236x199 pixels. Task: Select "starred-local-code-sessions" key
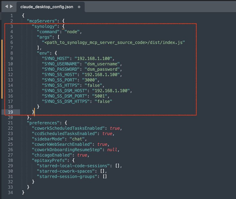tap(73, 166)
